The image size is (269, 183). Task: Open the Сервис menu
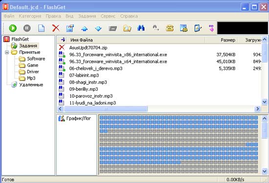pyautogui.click(x=108, y=16)
